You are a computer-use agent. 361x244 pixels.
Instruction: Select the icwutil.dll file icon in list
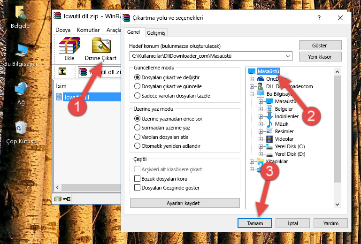(59, 97)
